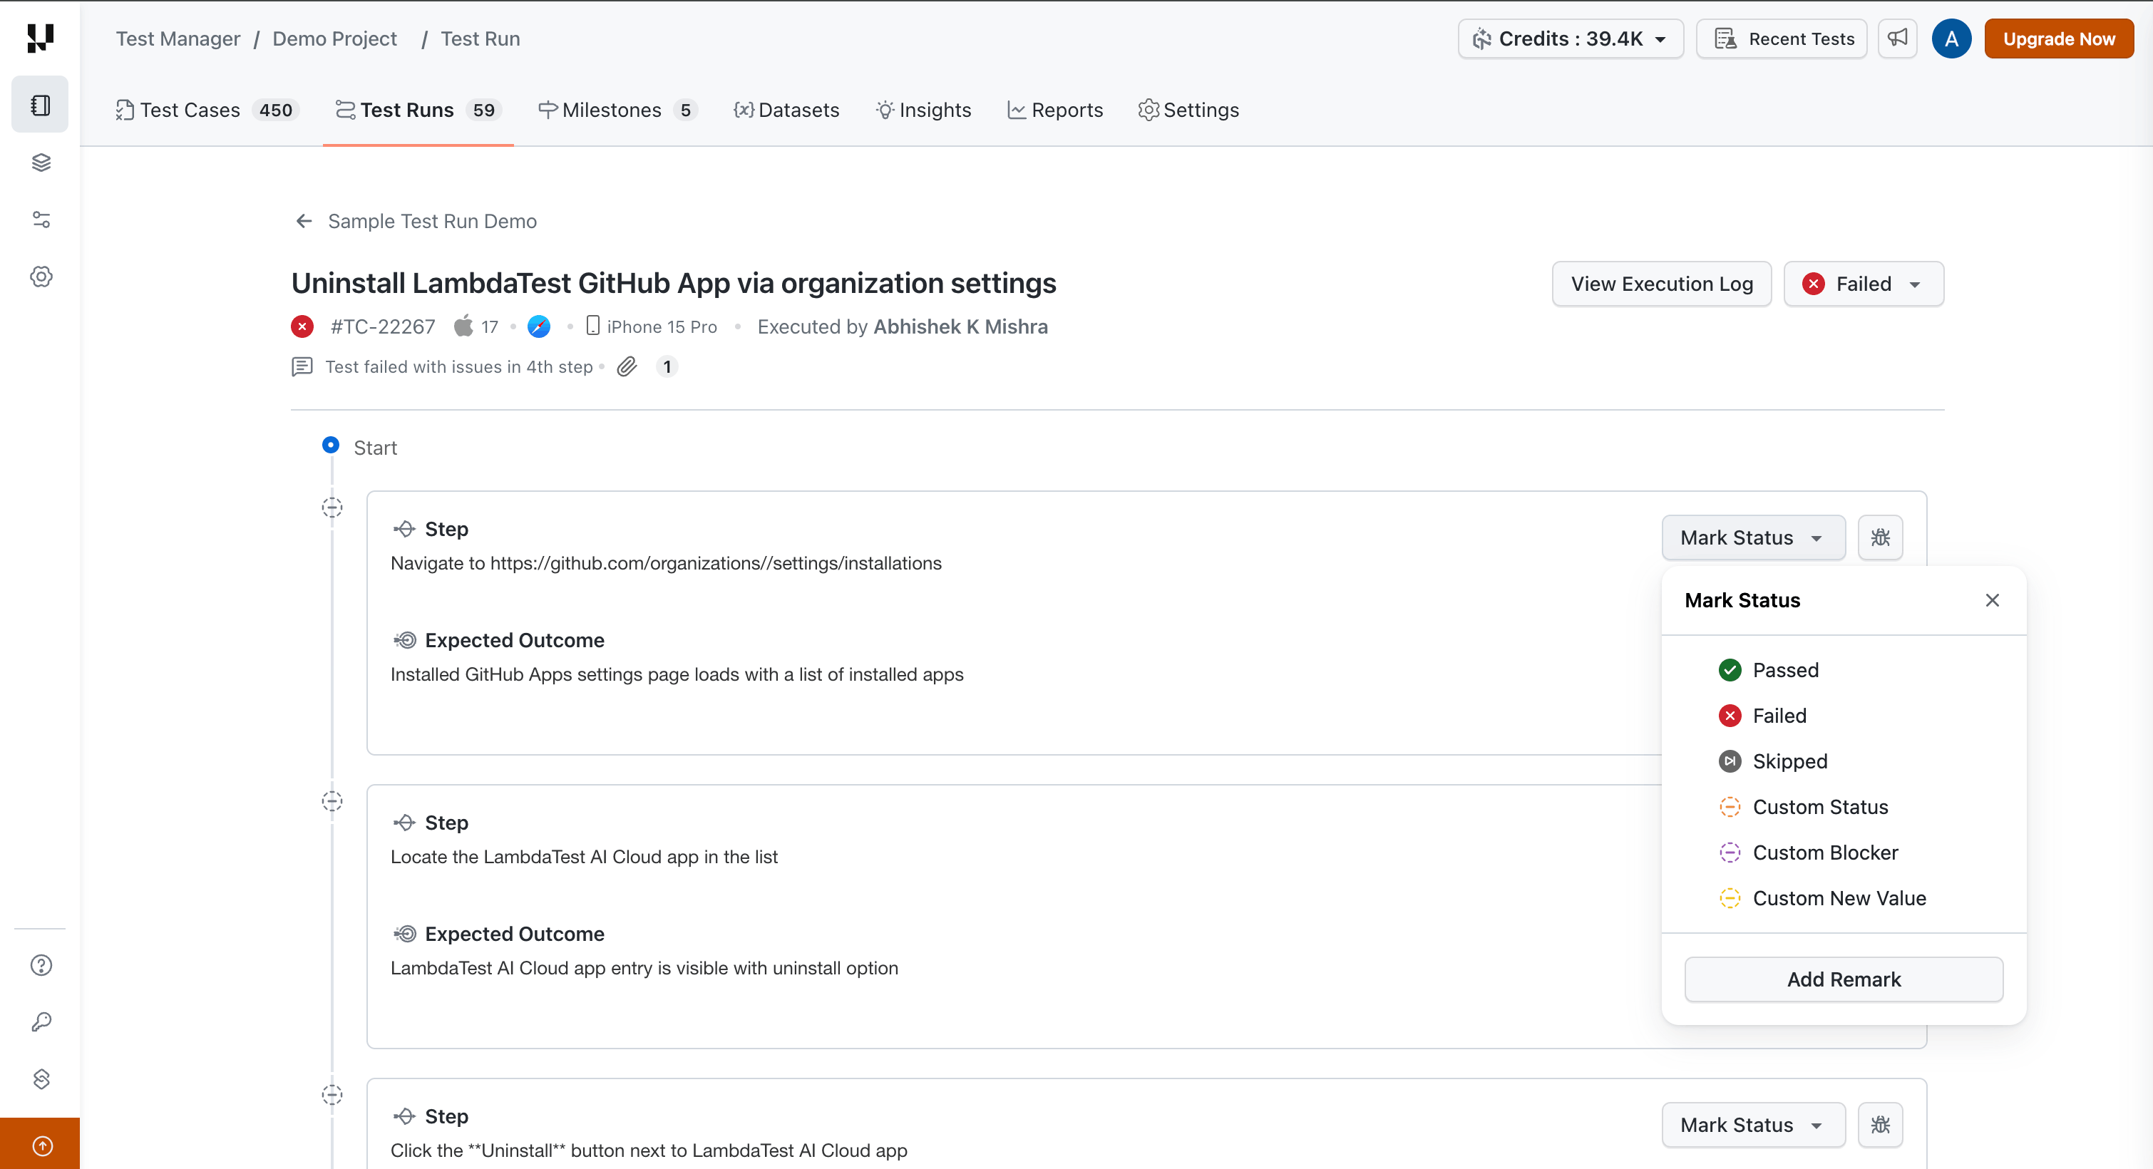Pick the Custom New Value yellow status

pyautogui.click(x=1839, y=898)
